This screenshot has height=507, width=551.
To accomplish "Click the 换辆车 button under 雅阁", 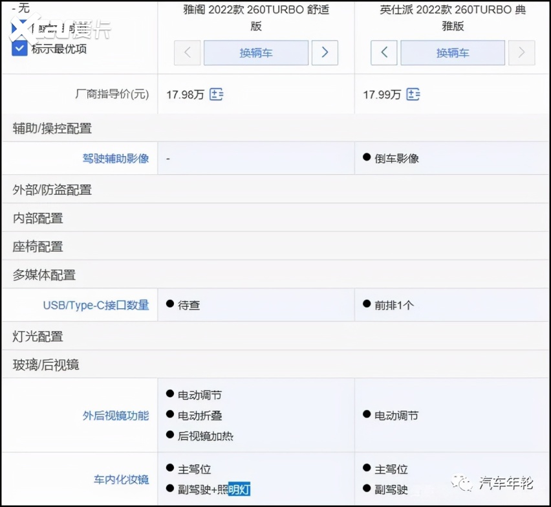I will point(256,53).
